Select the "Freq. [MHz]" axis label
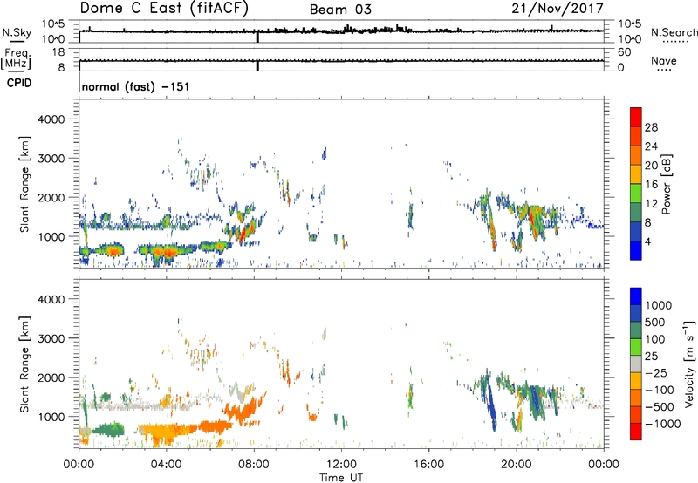The height and width of the screenshot is (483, 698). [16, 59]
